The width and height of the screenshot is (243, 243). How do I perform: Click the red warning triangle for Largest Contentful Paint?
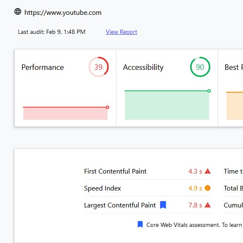(x=207, y=205)
